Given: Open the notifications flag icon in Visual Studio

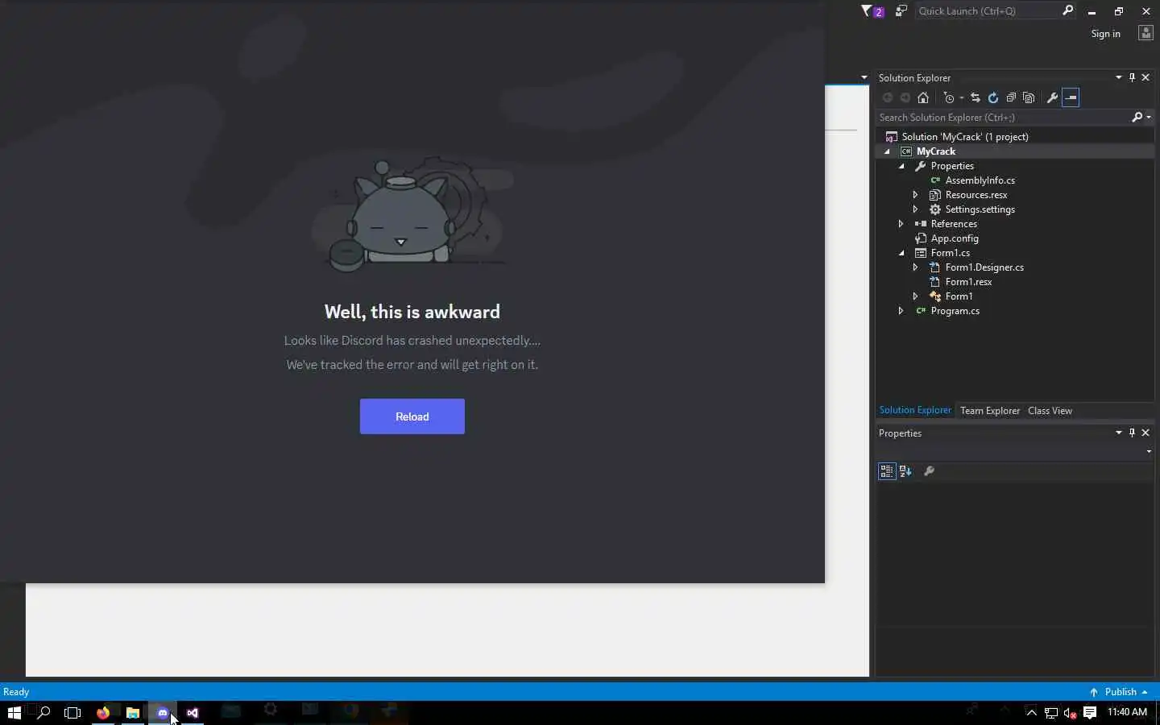Looking at the screenshot, I should point(872,11).
